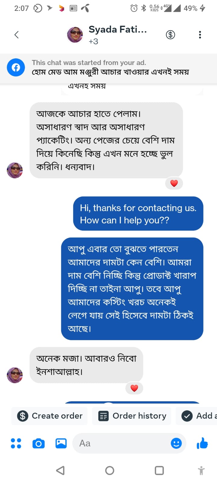The height and width of the screenshot is (483, 217).
Task: Open the payments dollar icon in header
Action: click(x=170, y=34)
